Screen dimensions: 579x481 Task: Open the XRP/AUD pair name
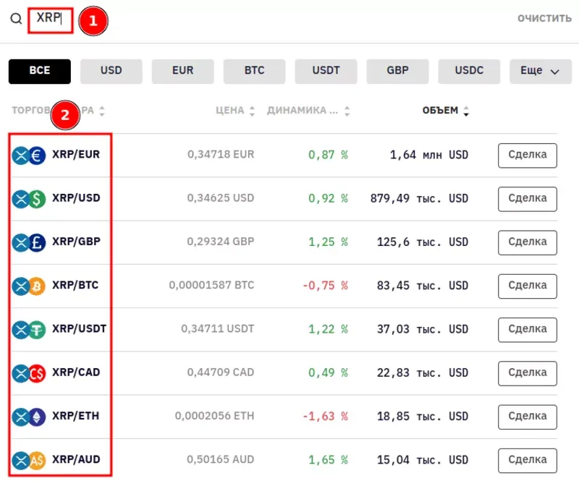tap(76, 459)
